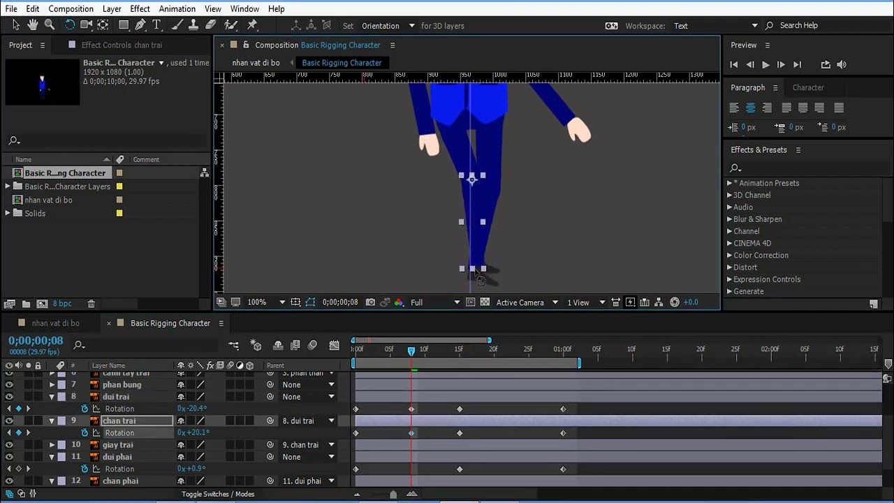Select the nhan vat di bo project item
Viewport: 894px width, 503px height.
coord(48,200)
